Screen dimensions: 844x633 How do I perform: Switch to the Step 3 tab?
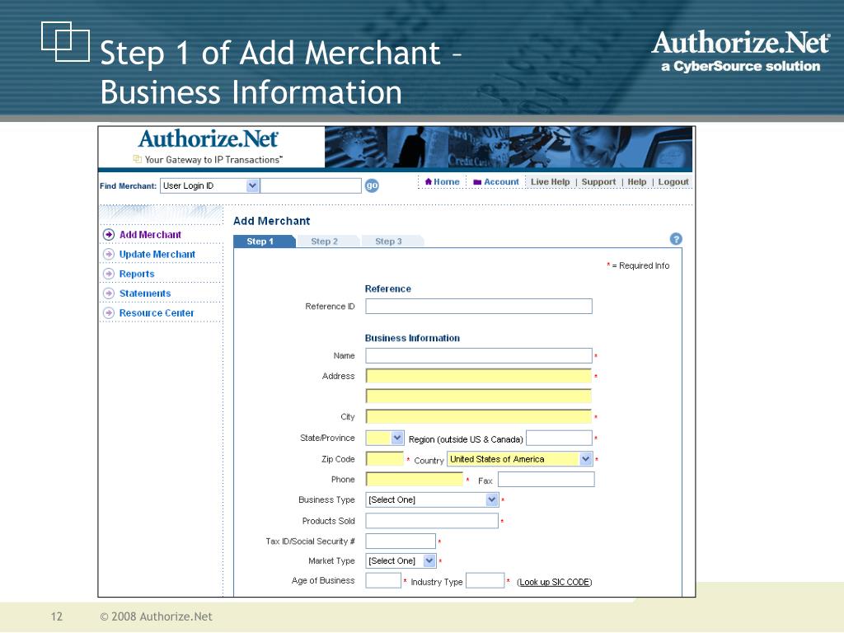pos(392,241)
